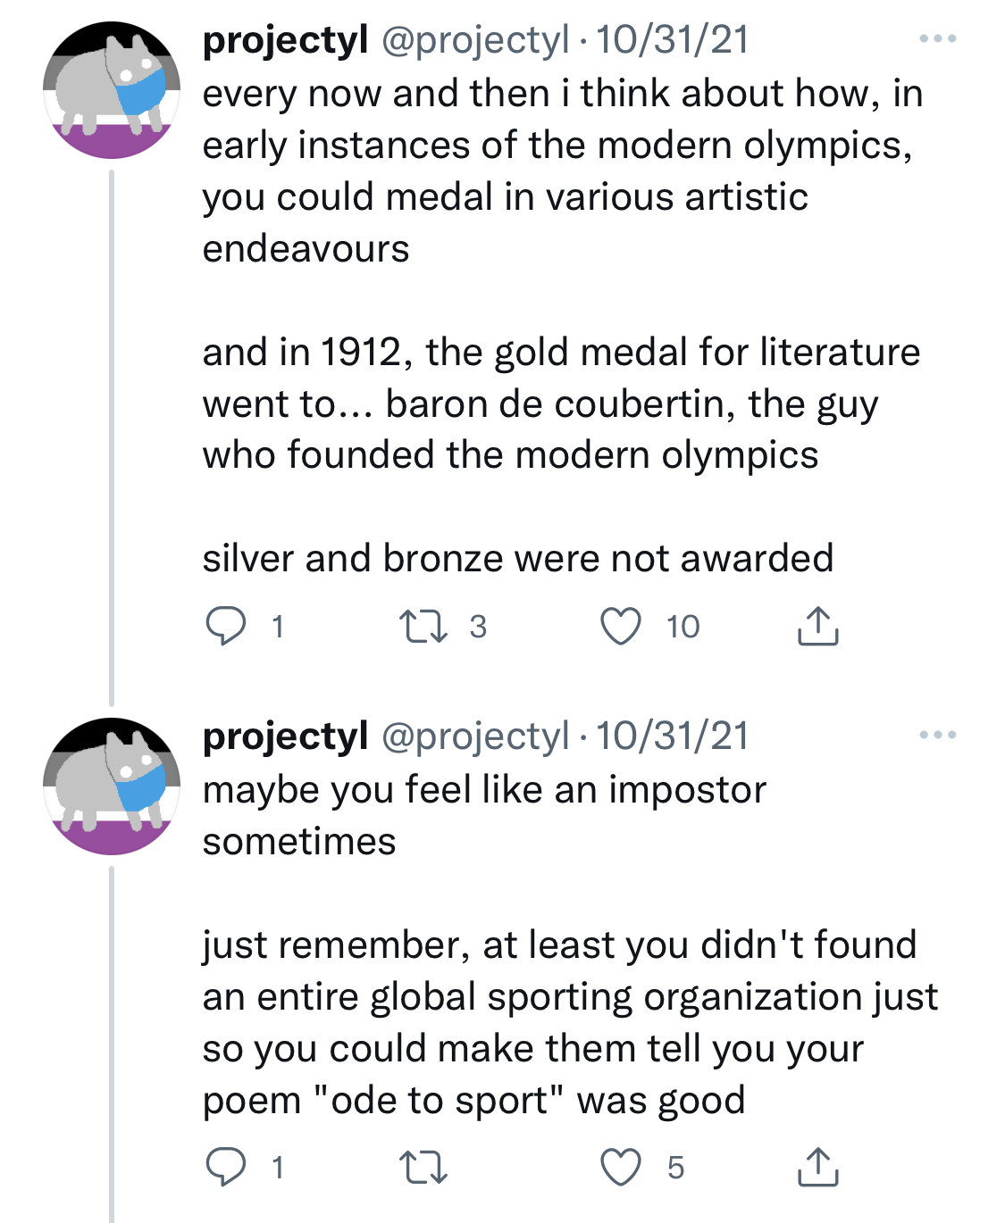Reply to the impostor tweet
Image resolution: width=1005 pixels, height=1223 pixels.
226,1167
